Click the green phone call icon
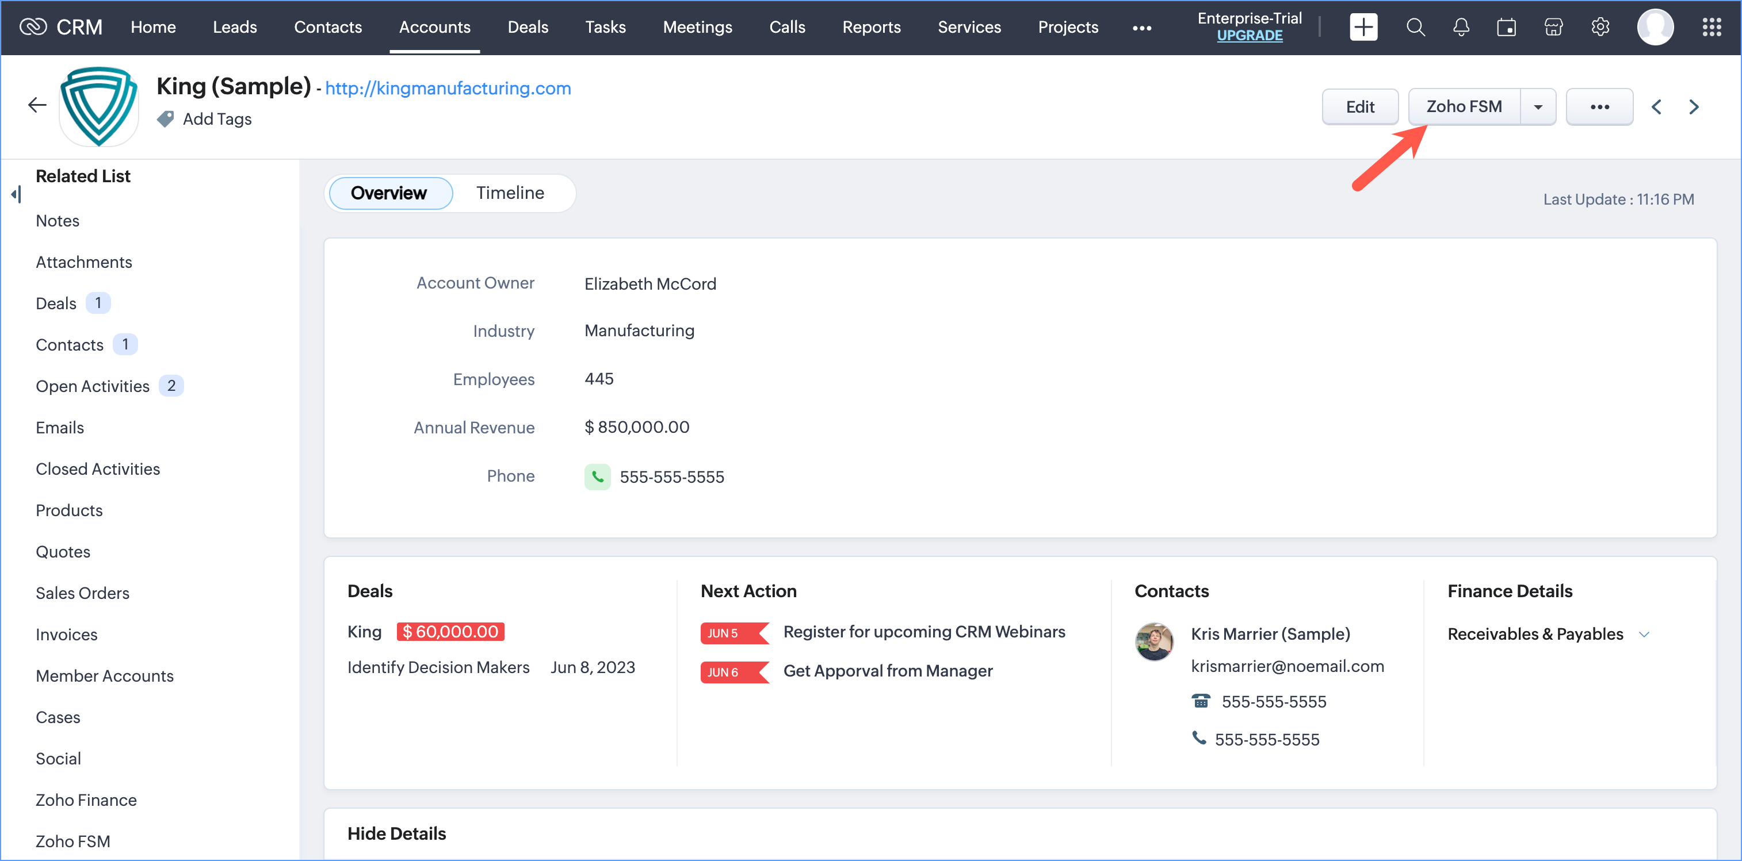The image size is (1742, 861). [x=597, y=476]
